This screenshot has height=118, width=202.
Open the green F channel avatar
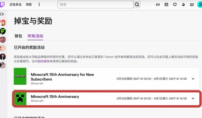point(3,31)
